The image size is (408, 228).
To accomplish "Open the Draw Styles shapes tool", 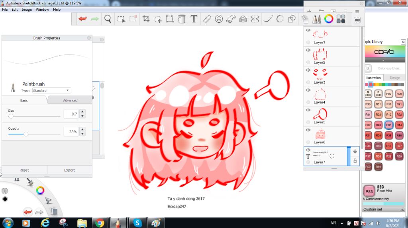I will coord(292,19).
